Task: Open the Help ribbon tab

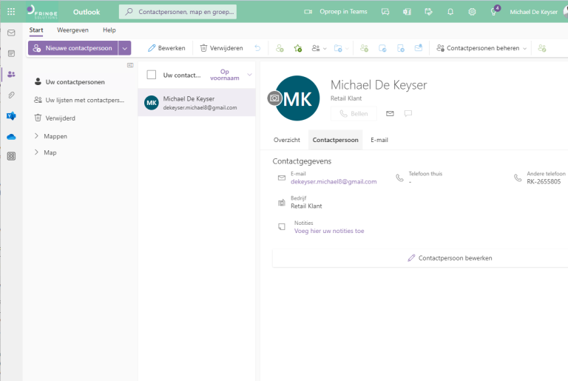Action: coord(109,30)
